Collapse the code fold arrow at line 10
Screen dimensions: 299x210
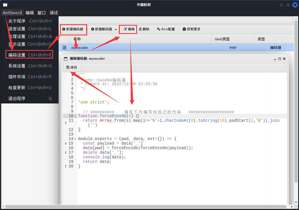coord(75,116)
